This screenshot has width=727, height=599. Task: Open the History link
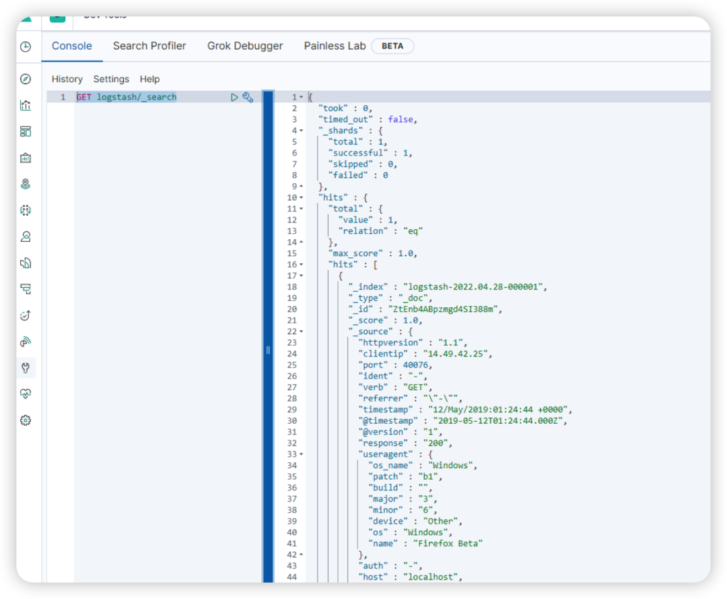point(67,79)
